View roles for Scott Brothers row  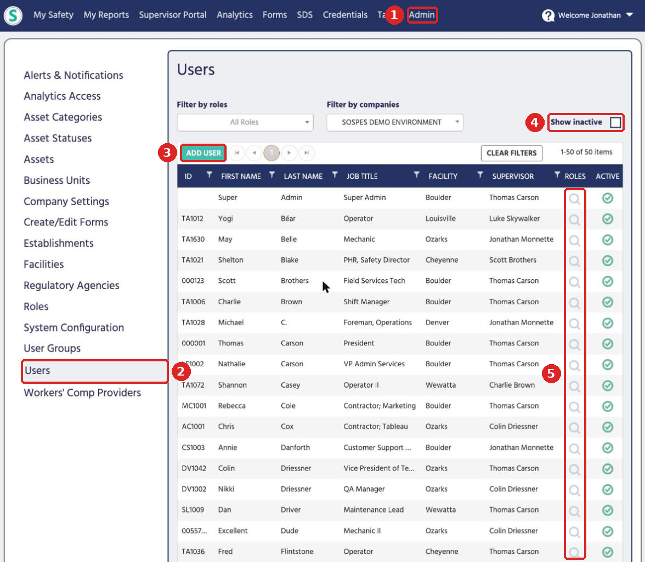click(575, 282)
